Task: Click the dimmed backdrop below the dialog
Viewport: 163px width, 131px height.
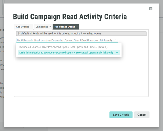Action: 81,129
